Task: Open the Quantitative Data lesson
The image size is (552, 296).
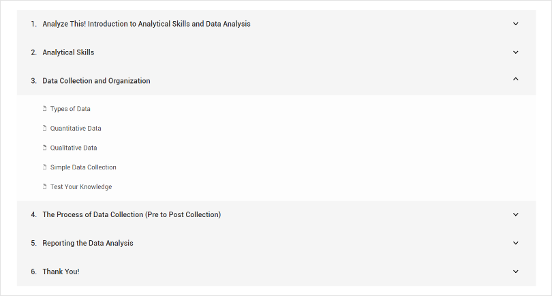Action: point(76,129)
